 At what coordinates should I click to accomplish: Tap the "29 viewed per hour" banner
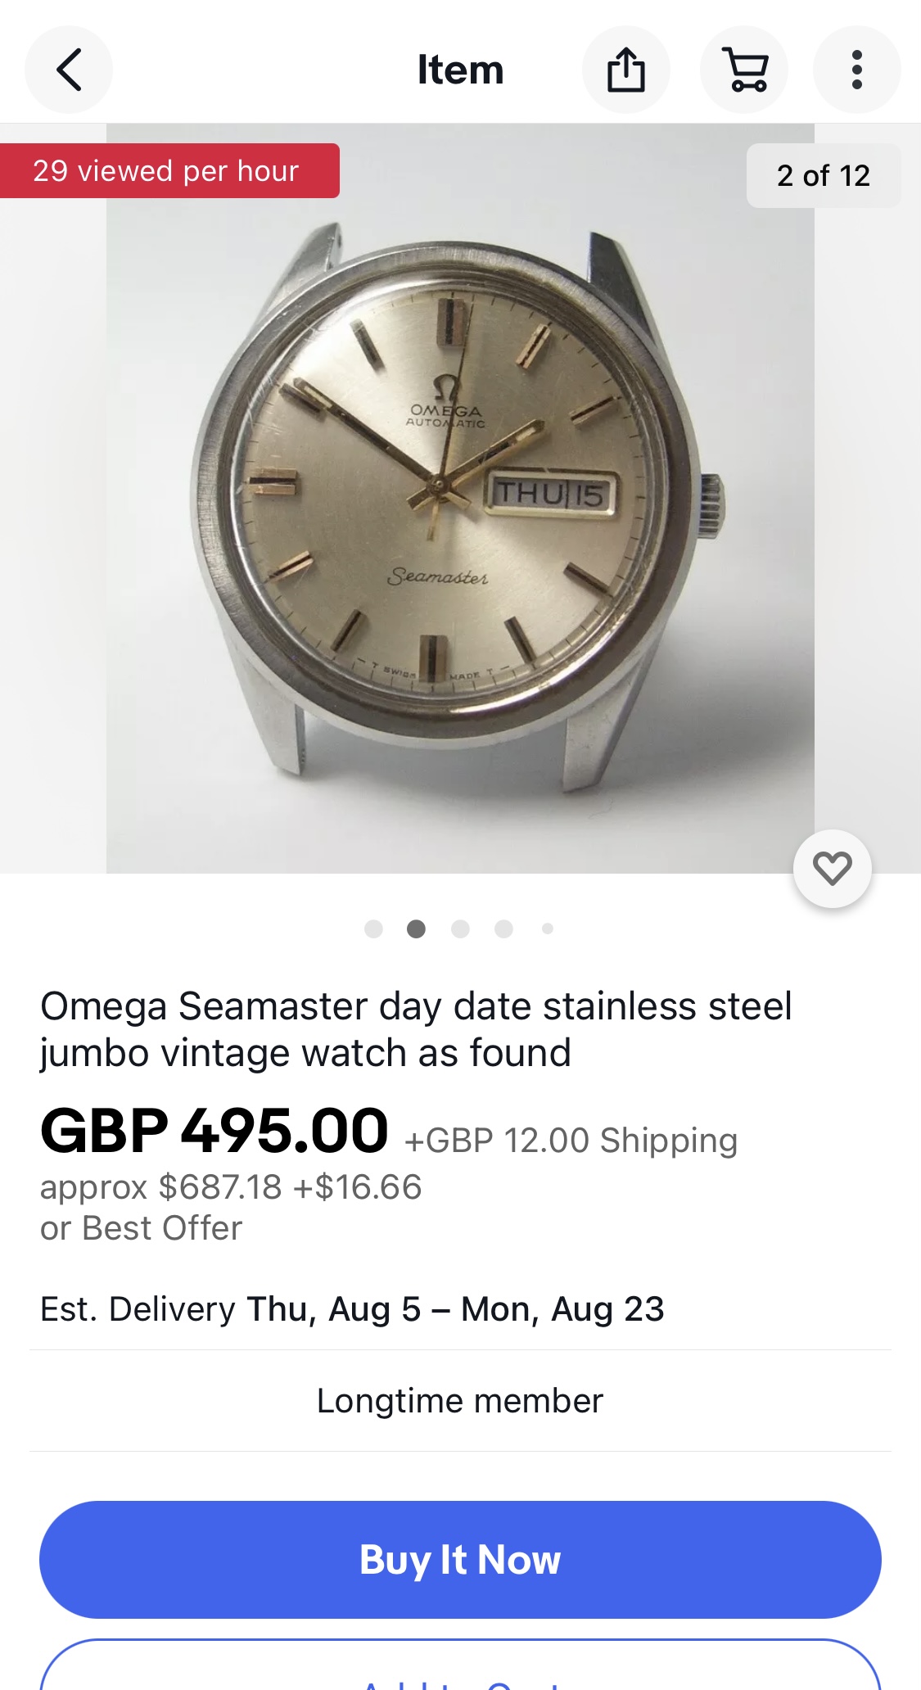point(168,171)
